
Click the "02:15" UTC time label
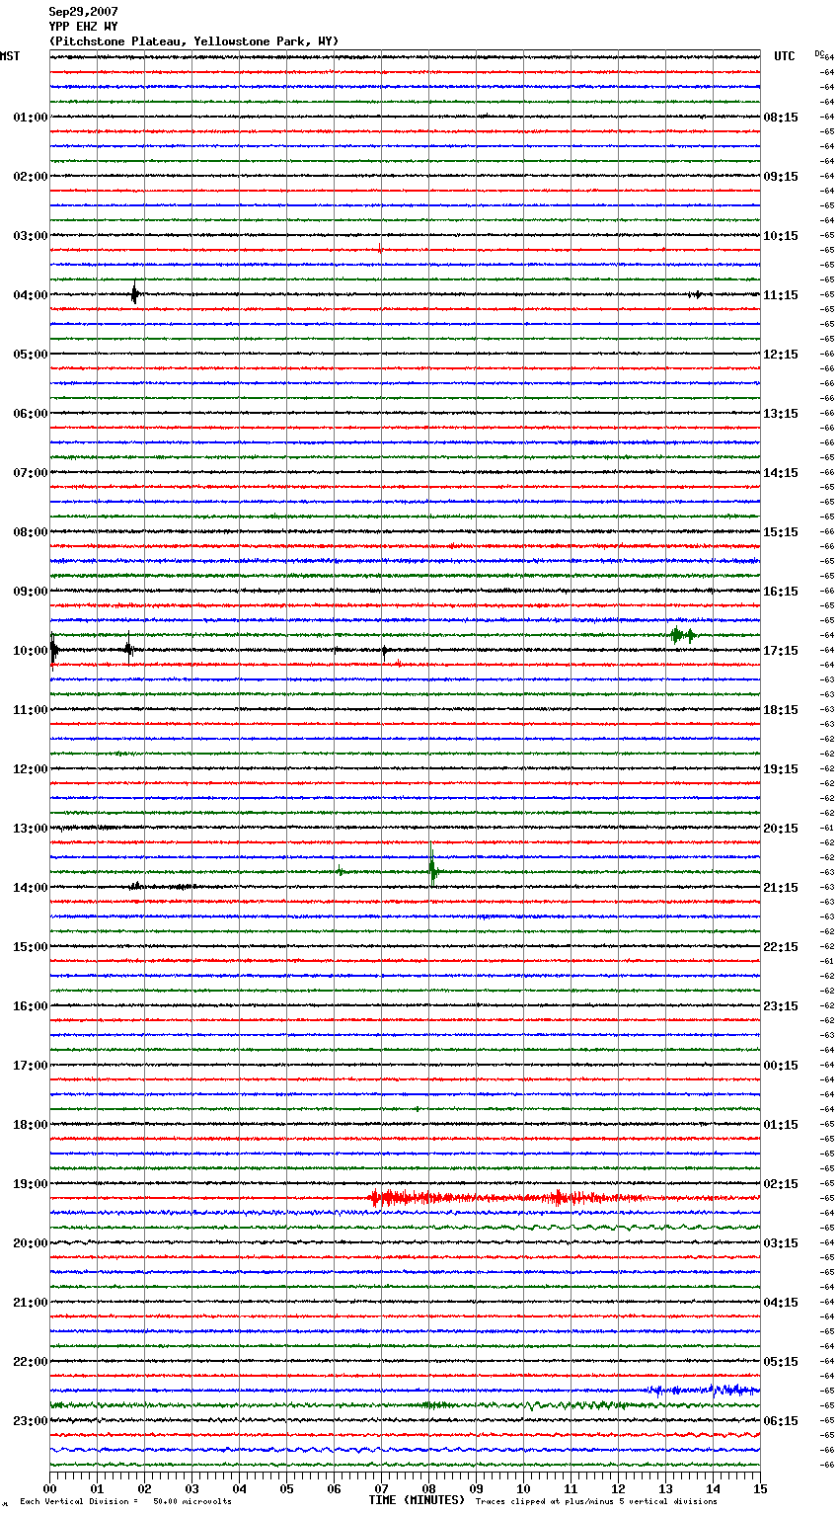click(x=781, y=1184)
